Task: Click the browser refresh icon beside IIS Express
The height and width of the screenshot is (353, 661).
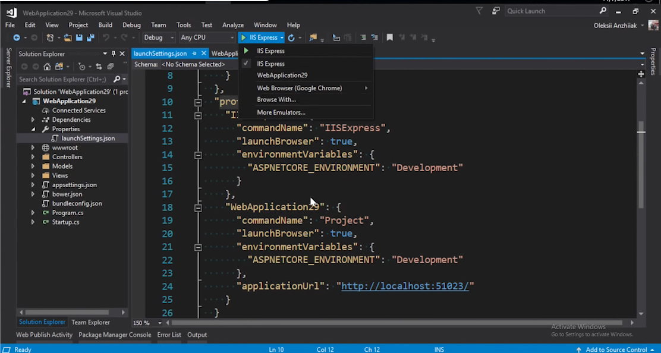Action: 291,37
